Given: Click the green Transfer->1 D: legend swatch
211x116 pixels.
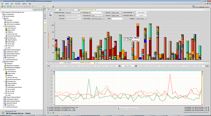Looking at the screenshot, I should point(208,110).
